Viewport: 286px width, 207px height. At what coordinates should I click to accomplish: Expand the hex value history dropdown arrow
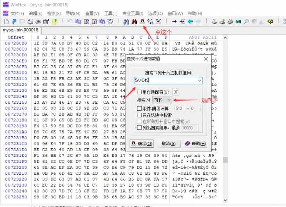pos(199,80)
